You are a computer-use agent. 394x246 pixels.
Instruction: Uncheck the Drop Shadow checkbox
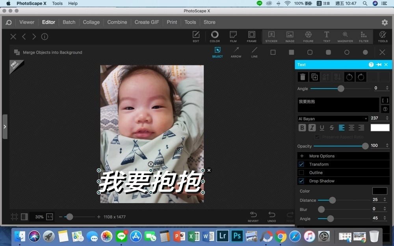click(x=301, y=181)
